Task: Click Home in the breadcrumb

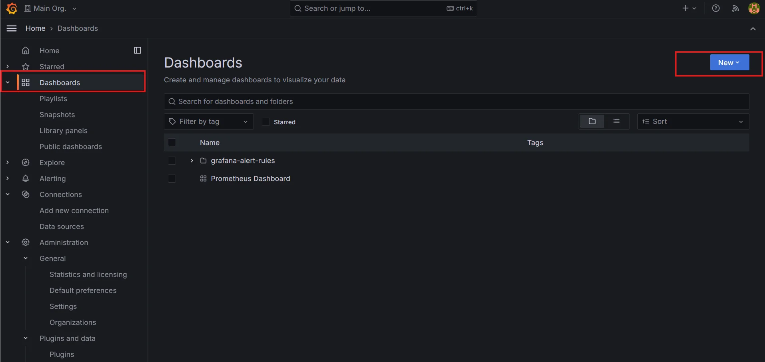Action: click(x=35, y=28)
